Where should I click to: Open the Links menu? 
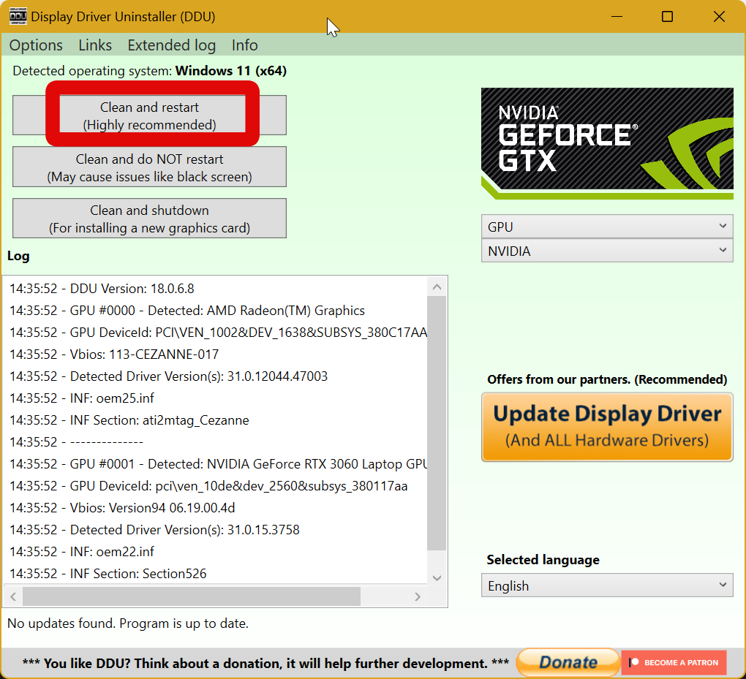coord(95,45)
